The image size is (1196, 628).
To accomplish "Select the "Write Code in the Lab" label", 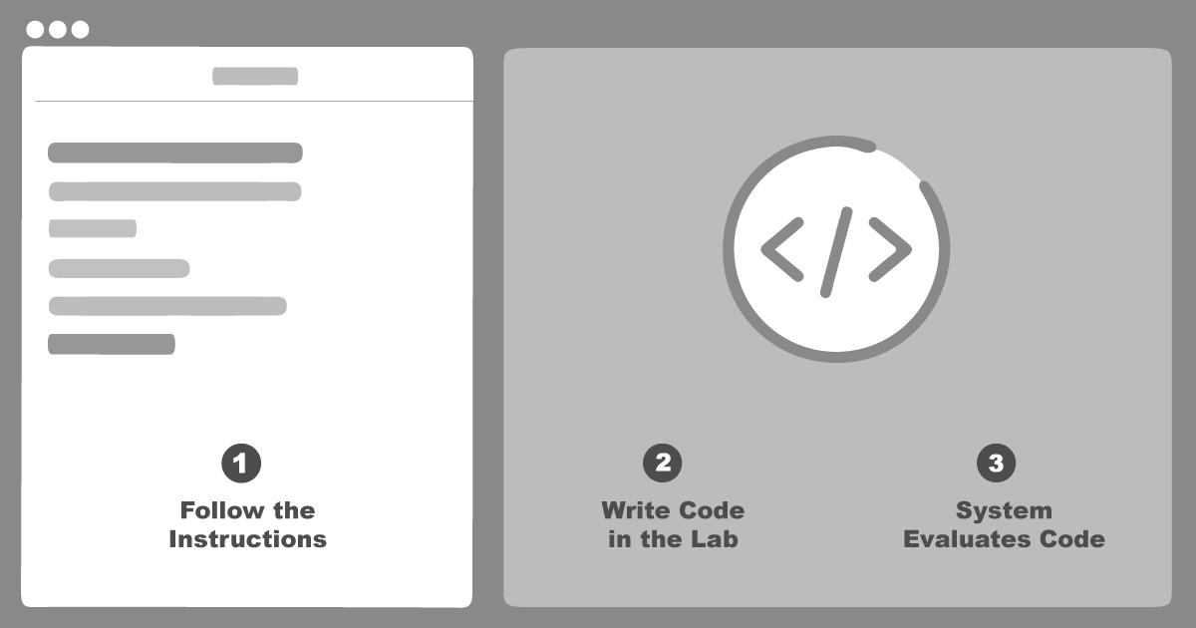I will tap(673, 524).
